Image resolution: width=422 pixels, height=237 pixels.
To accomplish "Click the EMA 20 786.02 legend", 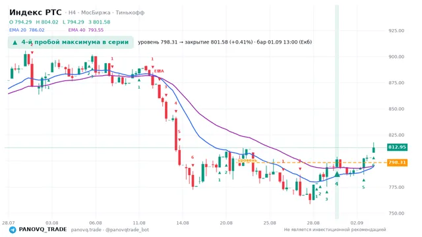I will point(26,30).
